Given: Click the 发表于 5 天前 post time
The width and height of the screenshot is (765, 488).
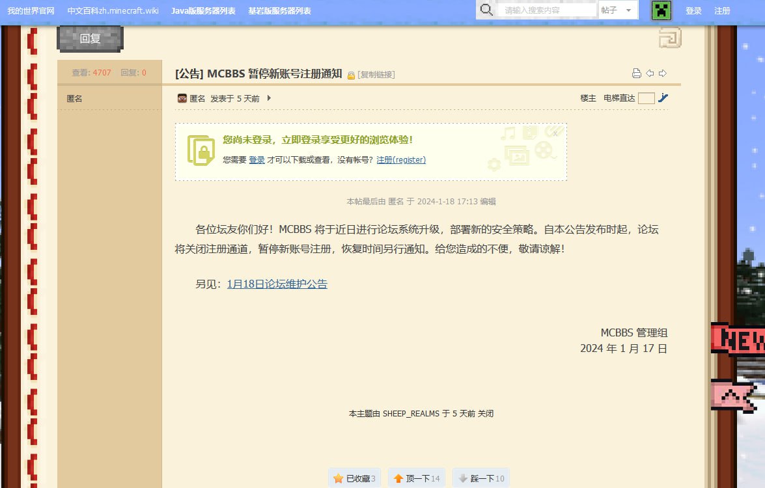Looking at the screenshot, I should 234,98.
